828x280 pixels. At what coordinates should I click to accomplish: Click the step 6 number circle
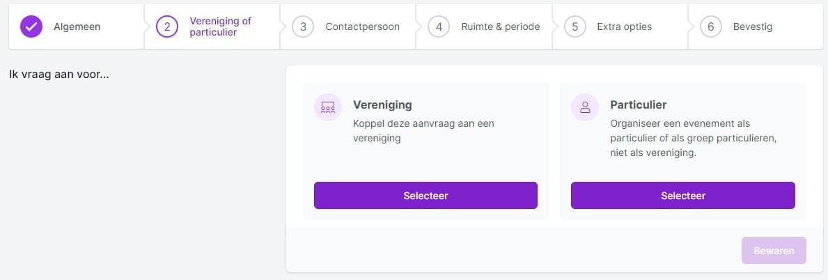click(711, 26)
